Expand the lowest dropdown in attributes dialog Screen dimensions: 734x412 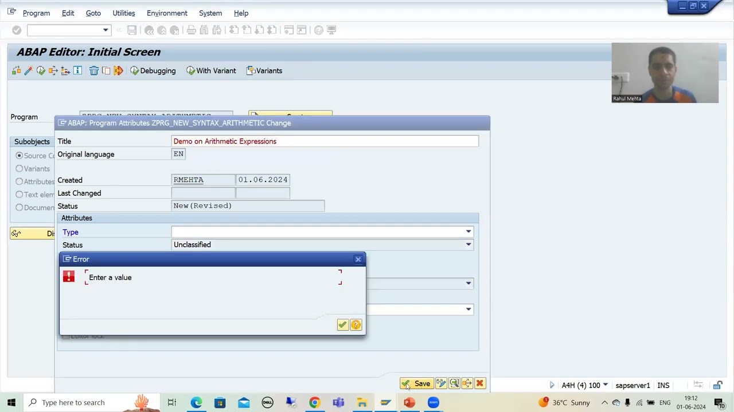(468, 310)
